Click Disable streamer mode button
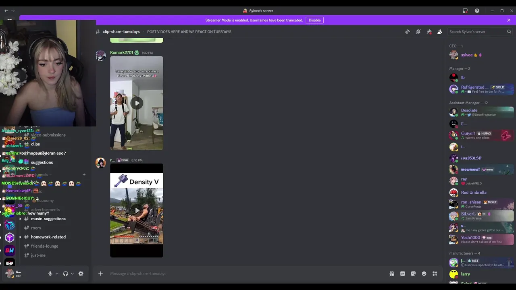 pos(314,20)
